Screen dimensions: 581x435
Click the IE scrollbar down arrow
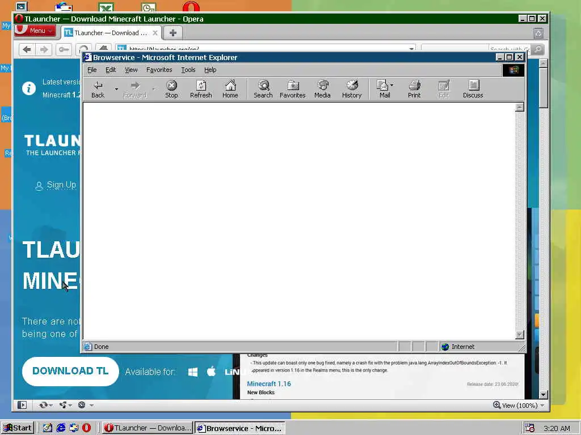click(520, 335)
